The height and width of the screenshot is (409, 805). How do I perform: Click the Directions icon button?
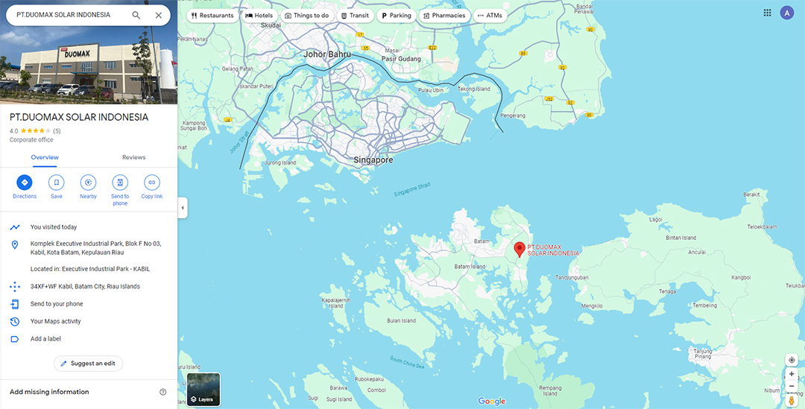24,183
